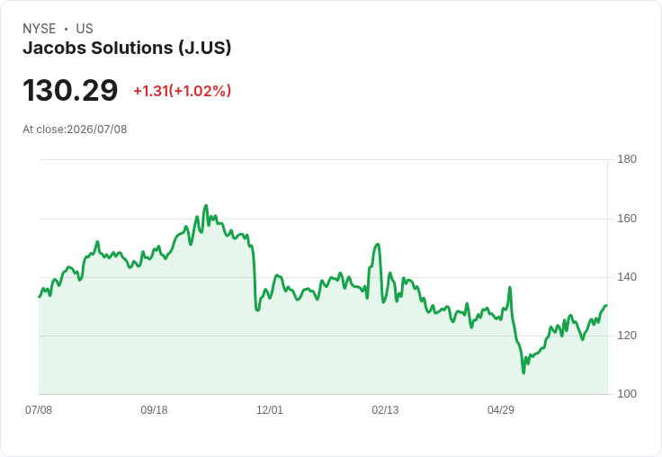Click the 160 y-axis price label

pos(627,219)
